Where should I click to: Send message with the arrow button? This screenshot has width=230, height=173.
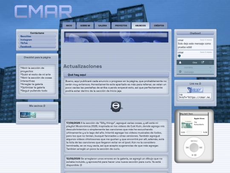(x=211, y=72)
